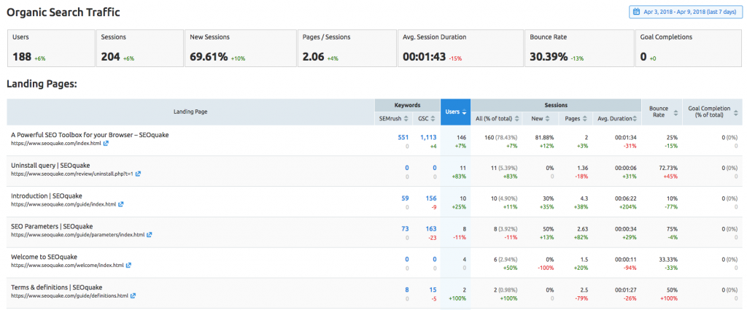Click GSC keyword count 163
This screenshot has width=747, height=310.
432,228
